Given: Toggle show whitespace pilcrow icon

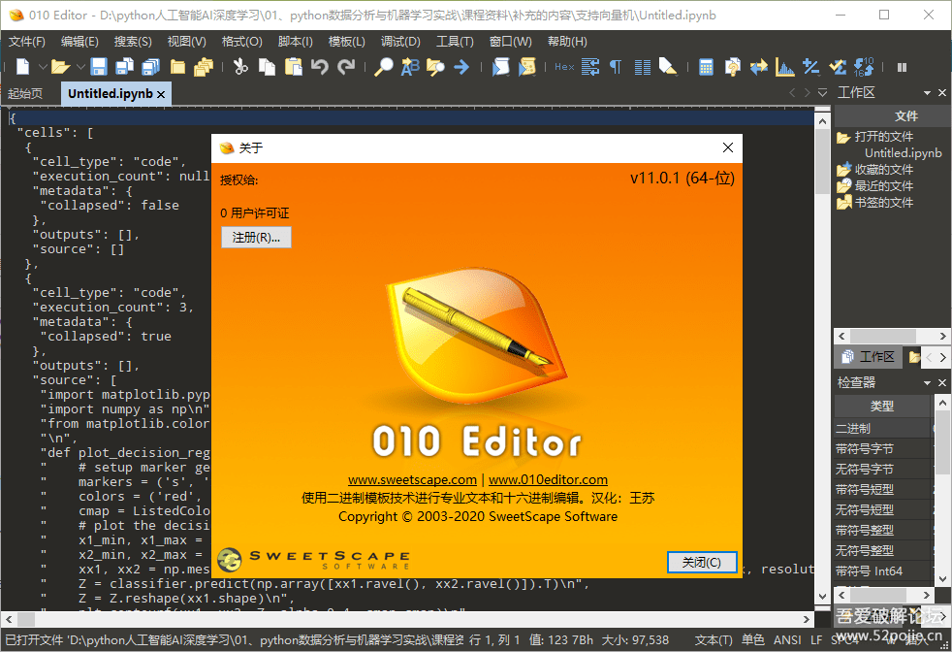Looking at the screenshot, I should click(616, 66).
